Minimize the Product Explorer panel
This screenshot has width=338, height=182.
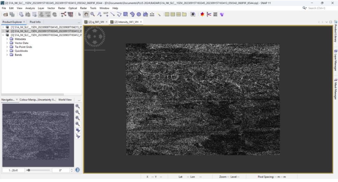(79, 22)
